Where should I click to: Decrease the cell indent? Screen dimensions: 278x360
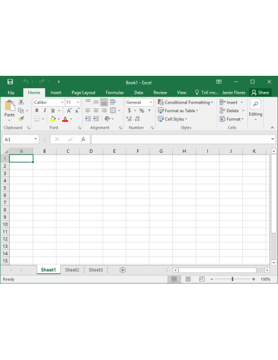pos(88,119)
